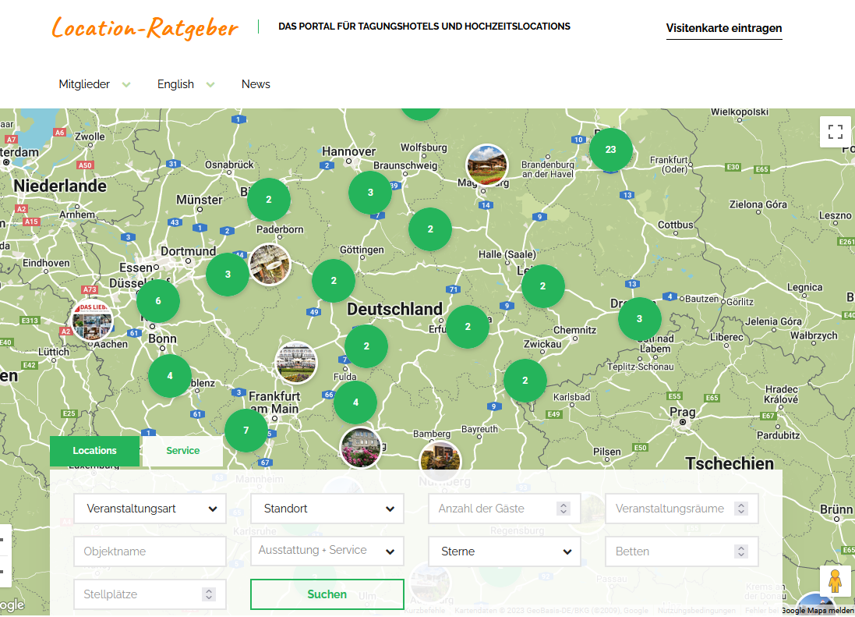
Task: Open cluster 4 near Koblenz
Action: 170,376
